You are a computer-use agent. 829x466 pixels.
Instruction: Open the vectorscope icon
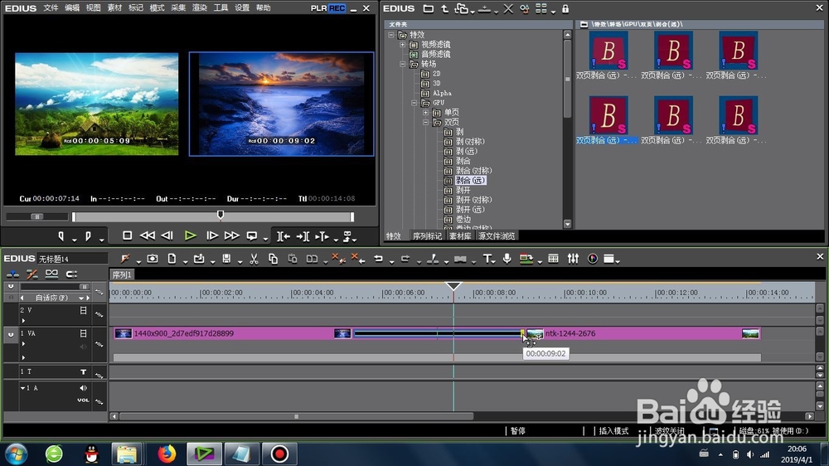click(x=593, y=259)
